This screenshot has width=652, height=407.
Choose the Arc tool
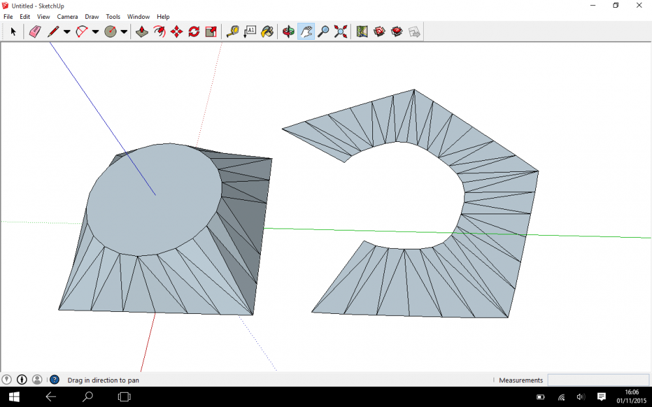click(82, 31)
